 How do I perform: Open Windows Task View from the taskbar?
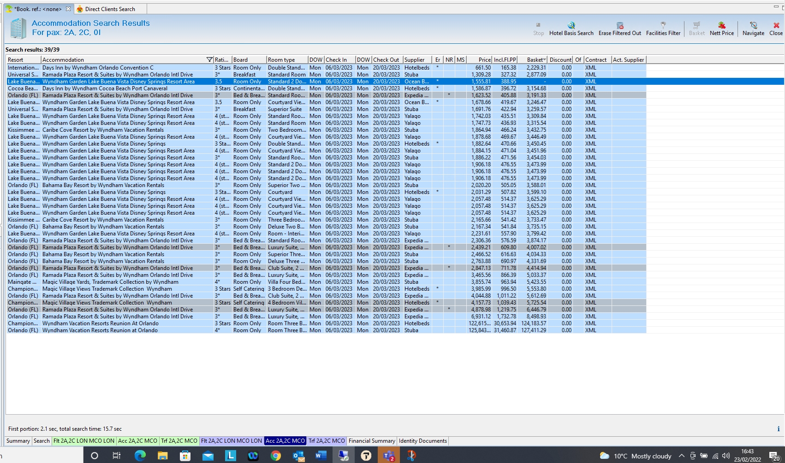[x=117, y=456]
